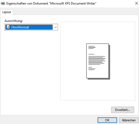Click header lines atop the preview page
The width and height of the screenshot is (139, 124).
coord(92,47)
